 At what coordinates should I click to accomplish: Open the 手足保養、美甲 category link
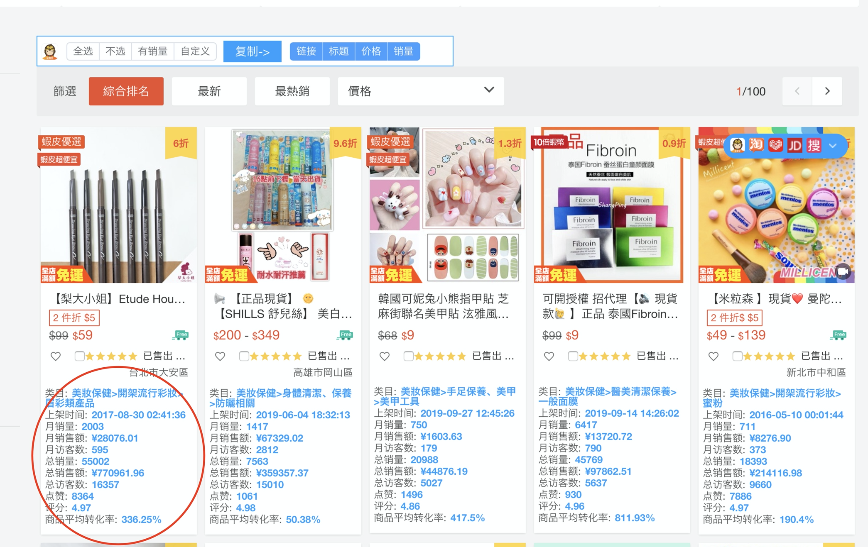pyautogui.click(x=445, y=396)
